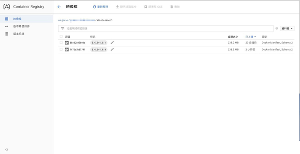300x154 pixels.
Task: Click the image icon for 68e32805808c
Action: pyautogui.click(x=67, y=43)
